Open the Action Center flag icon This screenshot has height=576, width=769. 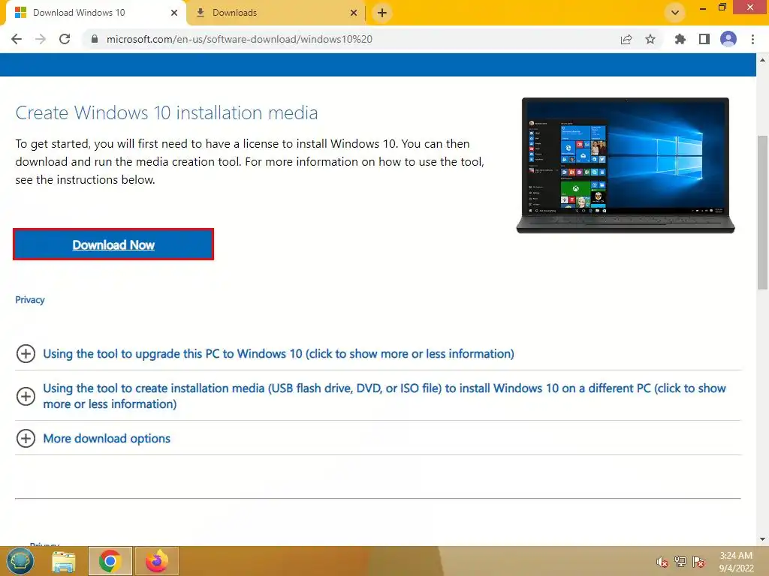coord(698,562)
